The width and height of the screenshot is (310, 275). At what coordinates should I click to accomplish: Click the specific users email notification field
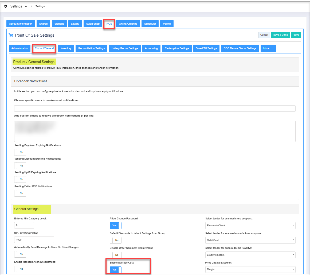[155, 109]
